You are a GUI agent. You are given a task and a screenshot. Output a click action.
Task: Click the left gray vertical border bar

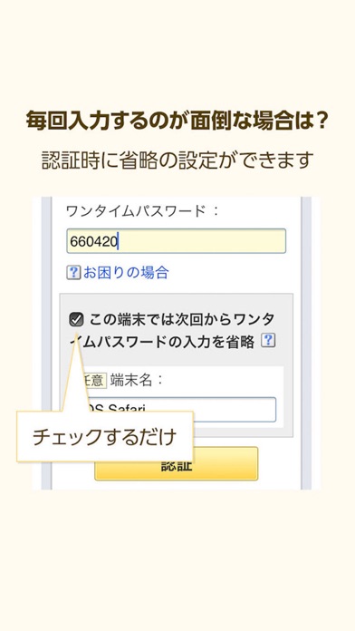(x=46, y=343)
